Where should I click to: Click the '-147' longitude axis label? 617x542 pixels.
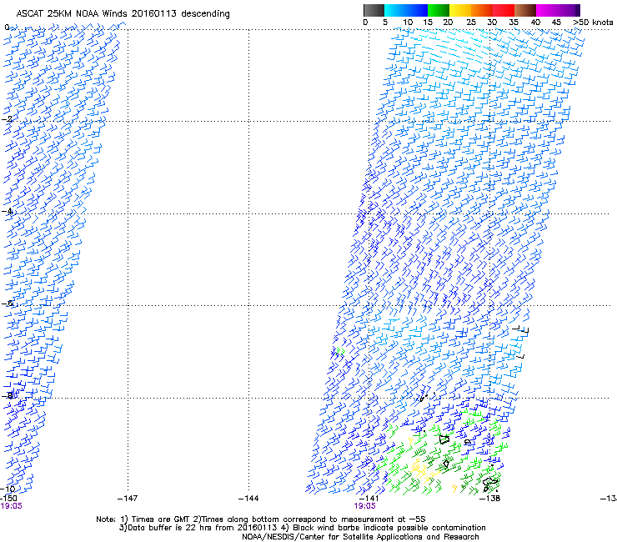click(x=128, y=499)
